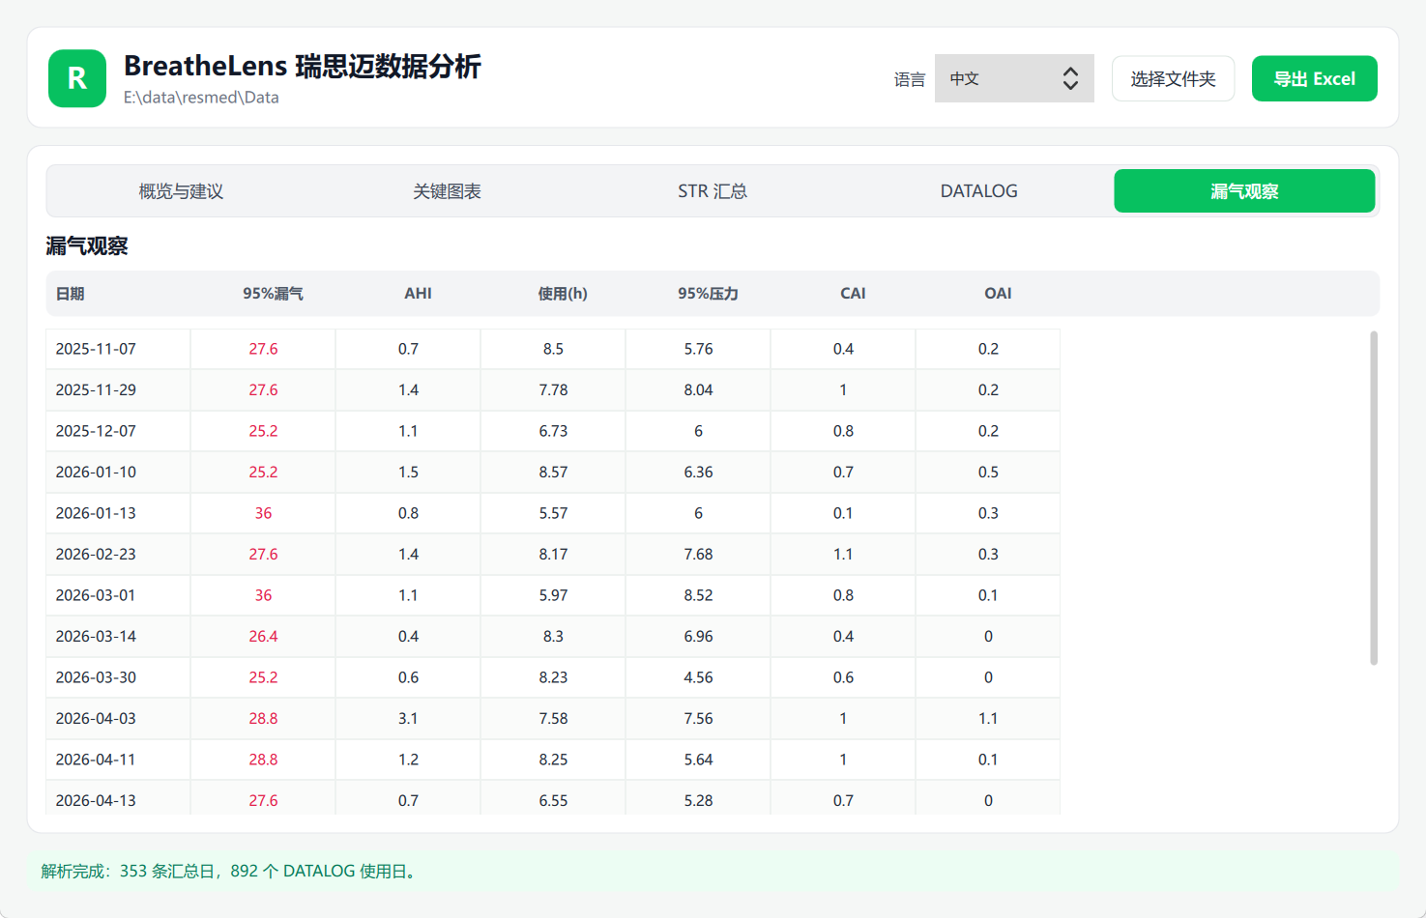Click leak value 26.4 for 2026-03-14
The height and width of the screenshot is (918, 1426).
pos(263,637)
